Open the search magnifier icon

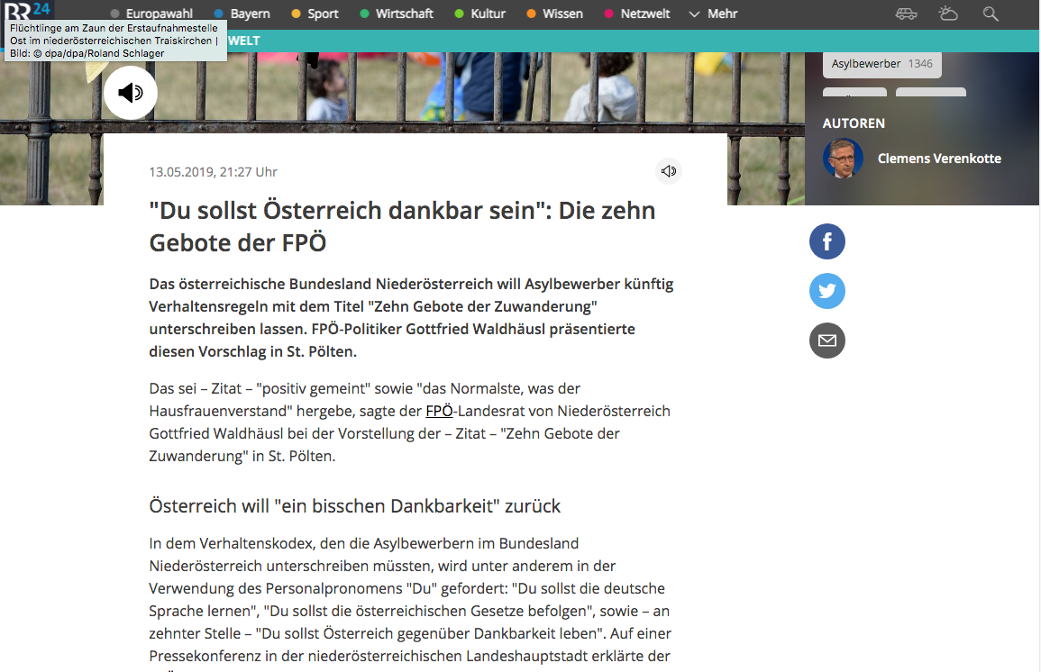[991, 14]
